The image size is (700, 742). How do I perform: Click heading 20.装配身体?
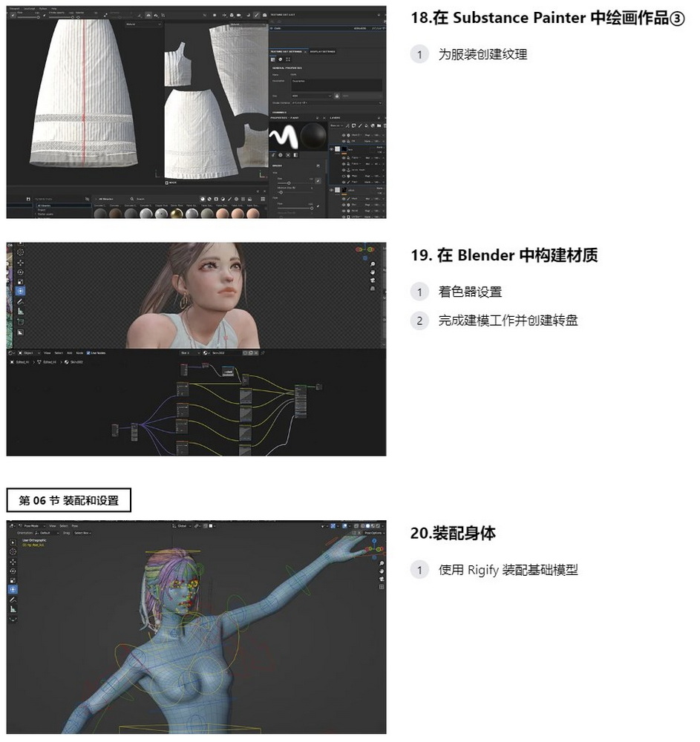click(x=453, y=533)
